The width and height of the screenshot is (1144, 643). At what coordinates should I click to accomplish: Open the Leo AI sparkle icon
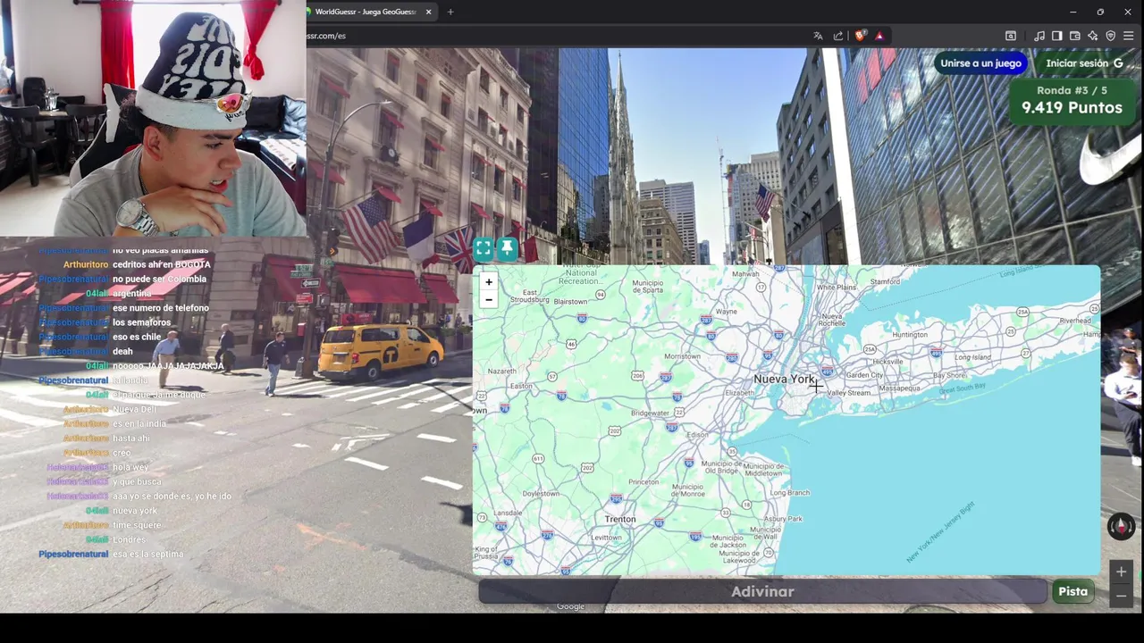point(1092,36)
